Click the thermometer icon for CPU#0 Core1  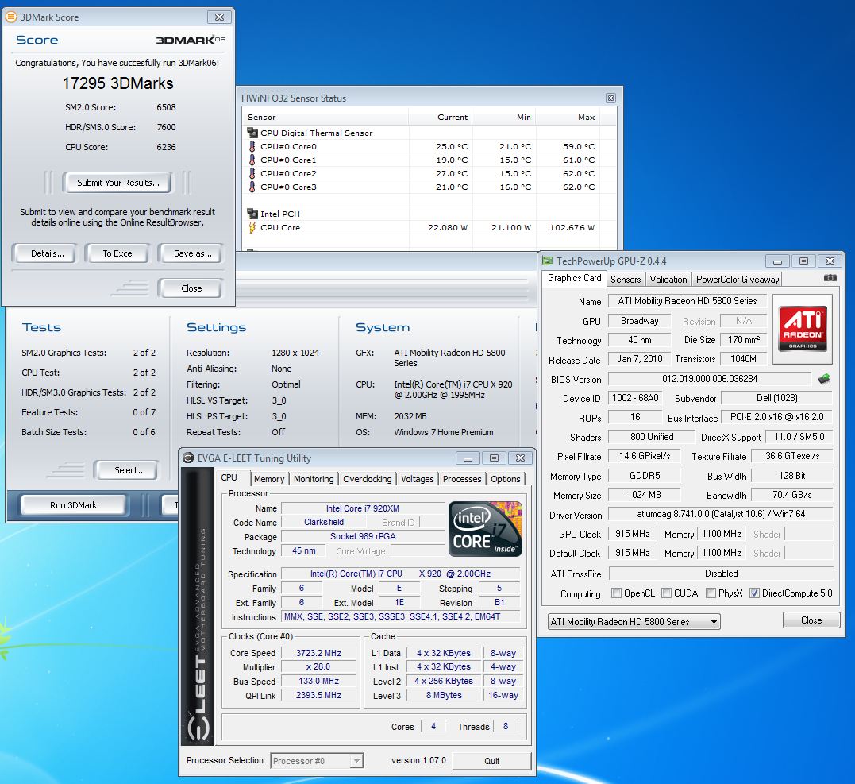coord(252,160)
